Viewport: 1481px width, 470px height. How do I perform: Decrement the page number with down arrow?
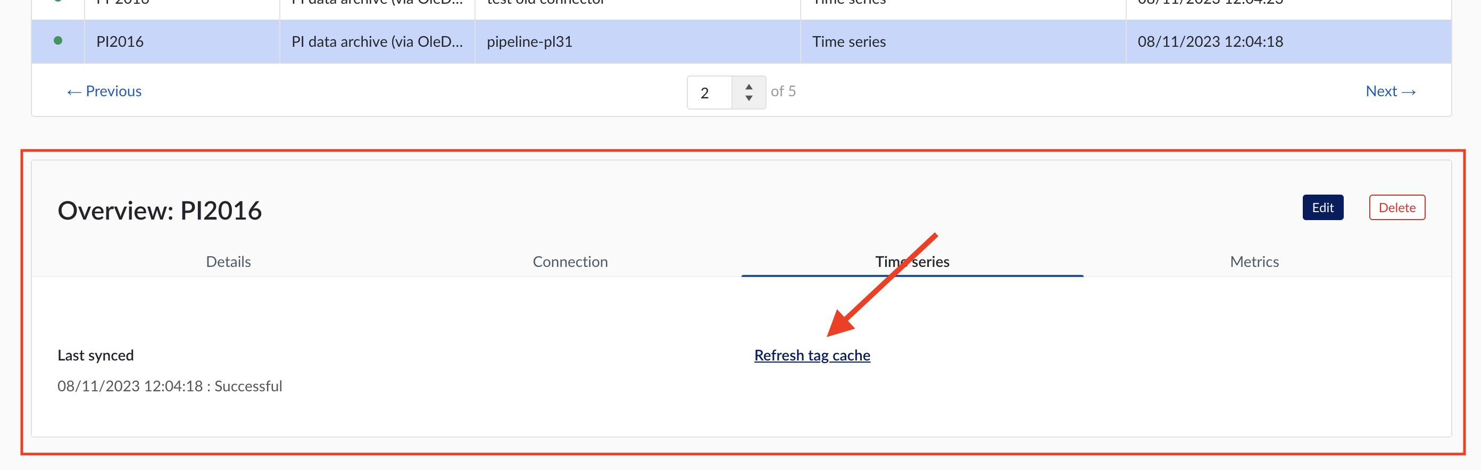pyautogui.click(x=748, y=98)
